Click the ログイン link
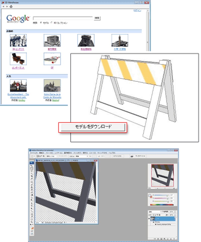201x242 pixels. click(137, 10)
